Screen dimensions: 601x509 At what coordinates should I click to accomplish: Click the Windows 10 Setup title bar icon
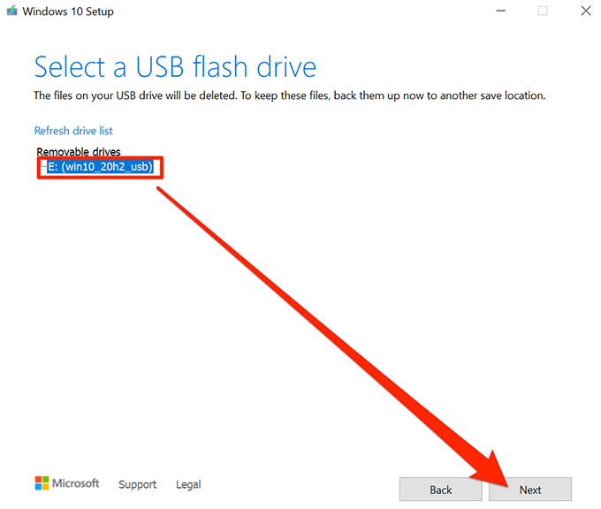tap(11, 11)
